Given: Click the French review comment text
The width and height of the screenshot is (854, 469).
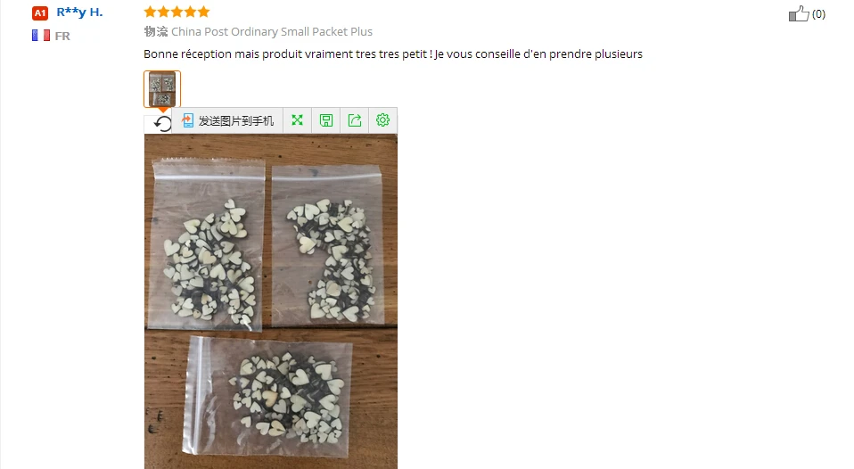Looking at the screenshot, I should (393, 53).
